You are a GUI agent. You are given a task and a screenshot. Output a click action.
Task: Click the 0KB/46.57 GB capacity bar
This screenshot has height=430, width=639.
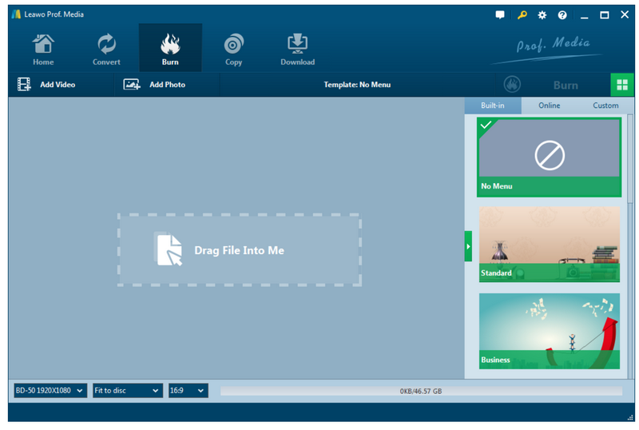tap(421, 391)
